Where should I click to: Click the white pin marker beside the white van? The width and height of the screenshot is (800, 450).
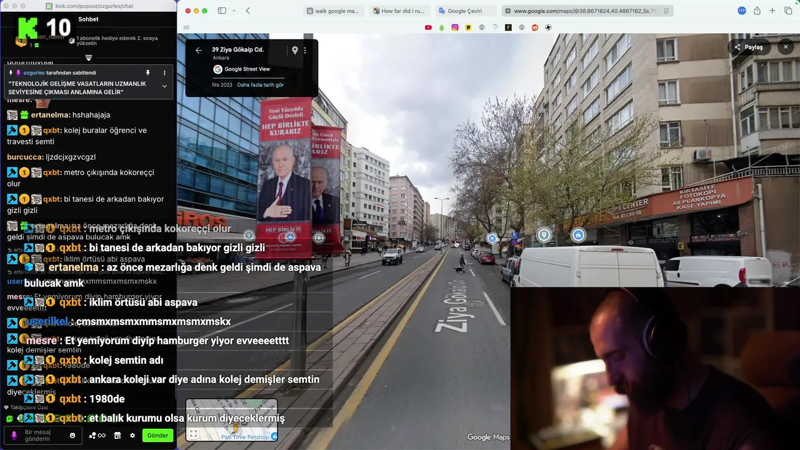544,235
